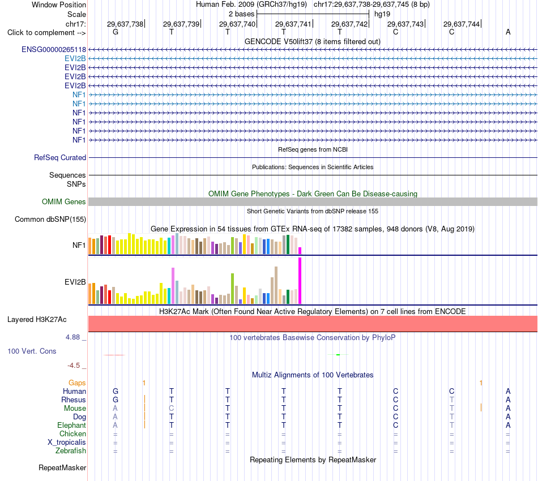The image size is (538, 481).
Task: Click the 'Click to complement -->' label
Action: 46,33
